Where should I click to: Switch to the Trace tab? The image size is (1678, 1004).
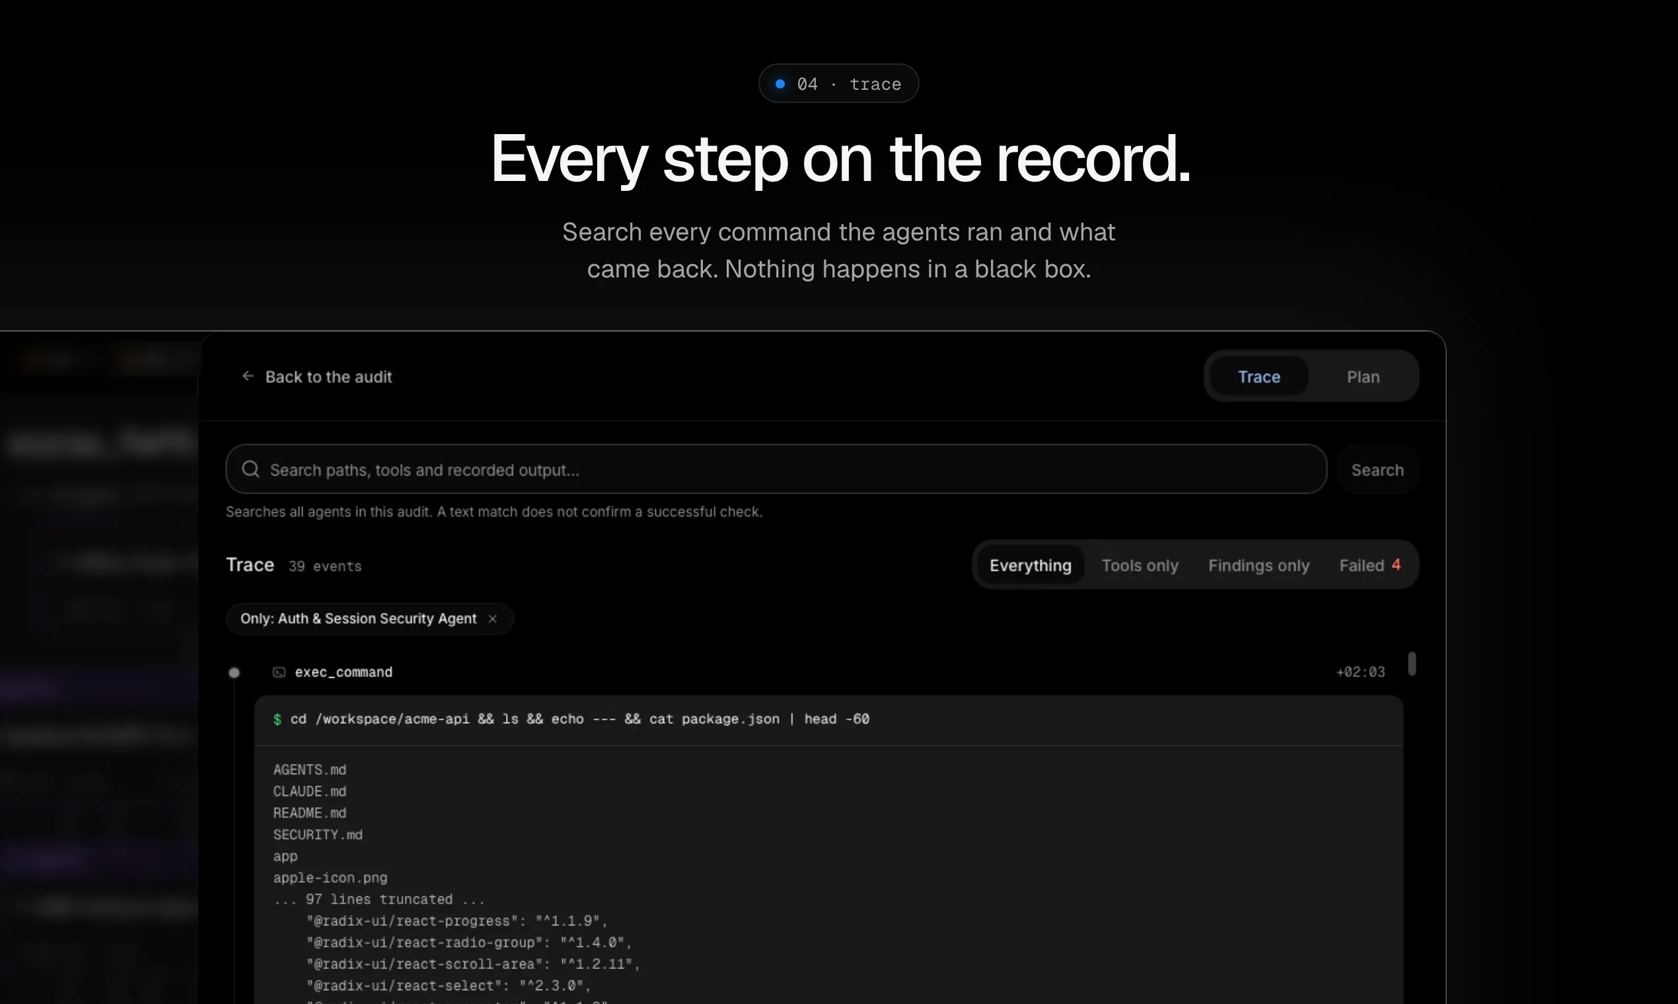pyautogui.click(x=1258, y=376)
